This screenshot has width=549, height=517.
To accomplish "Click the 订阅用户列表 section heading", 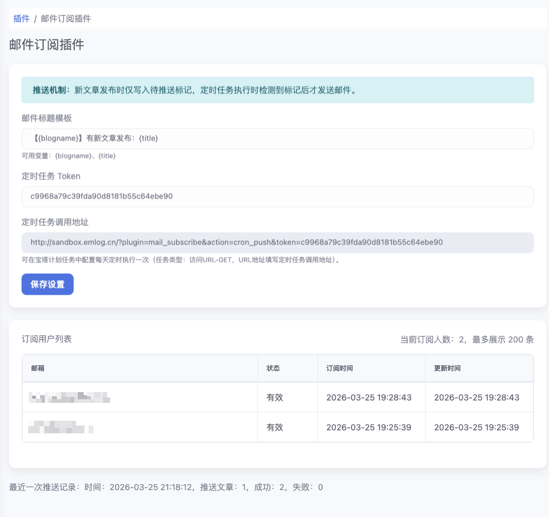I will point(47,339).
